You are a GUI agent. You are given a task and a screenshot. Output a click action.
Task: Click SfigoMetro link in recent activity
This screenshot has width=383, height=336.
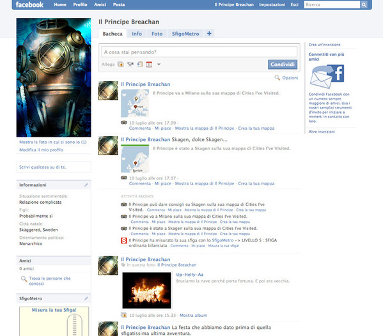[223, 240]
